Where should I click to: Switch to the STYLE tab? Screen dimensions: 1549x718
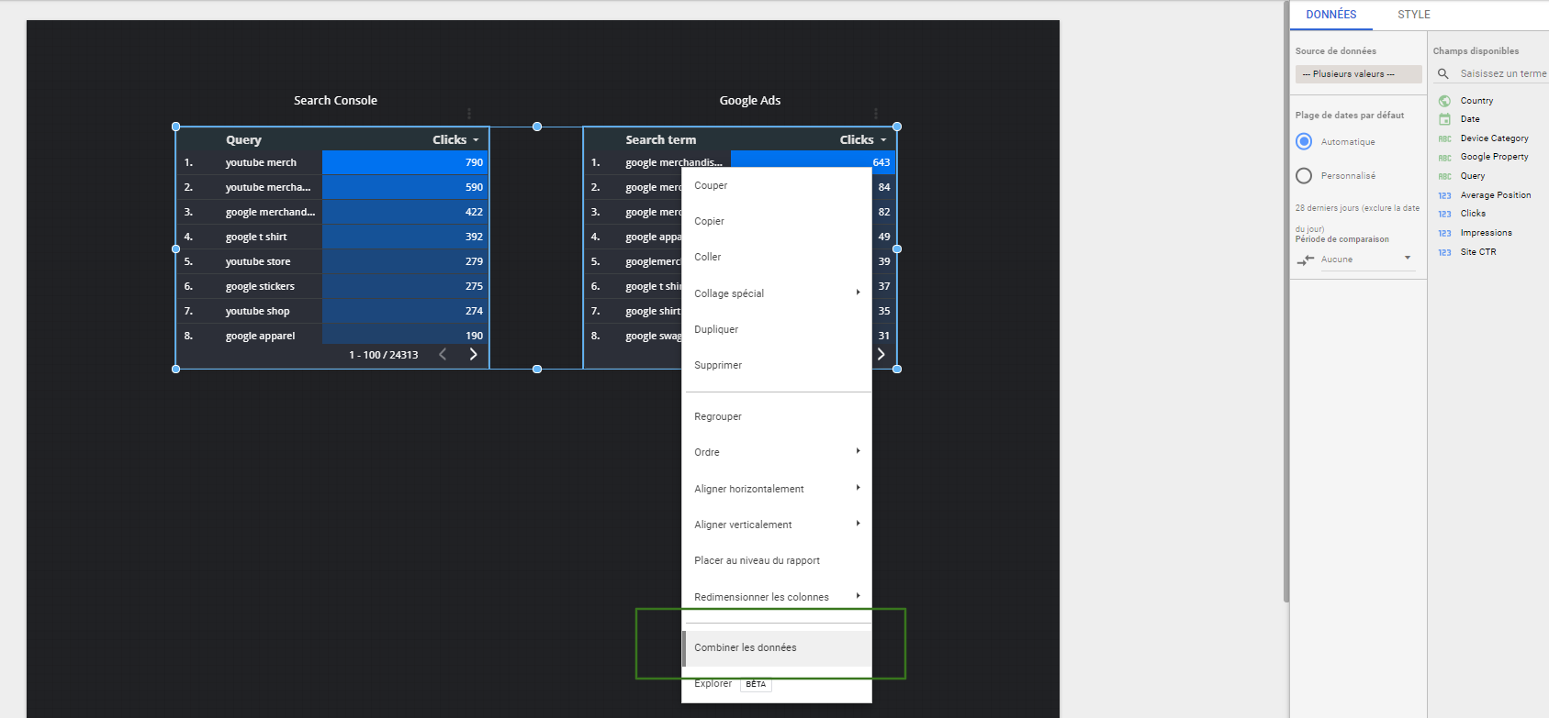click(1414, 15)
